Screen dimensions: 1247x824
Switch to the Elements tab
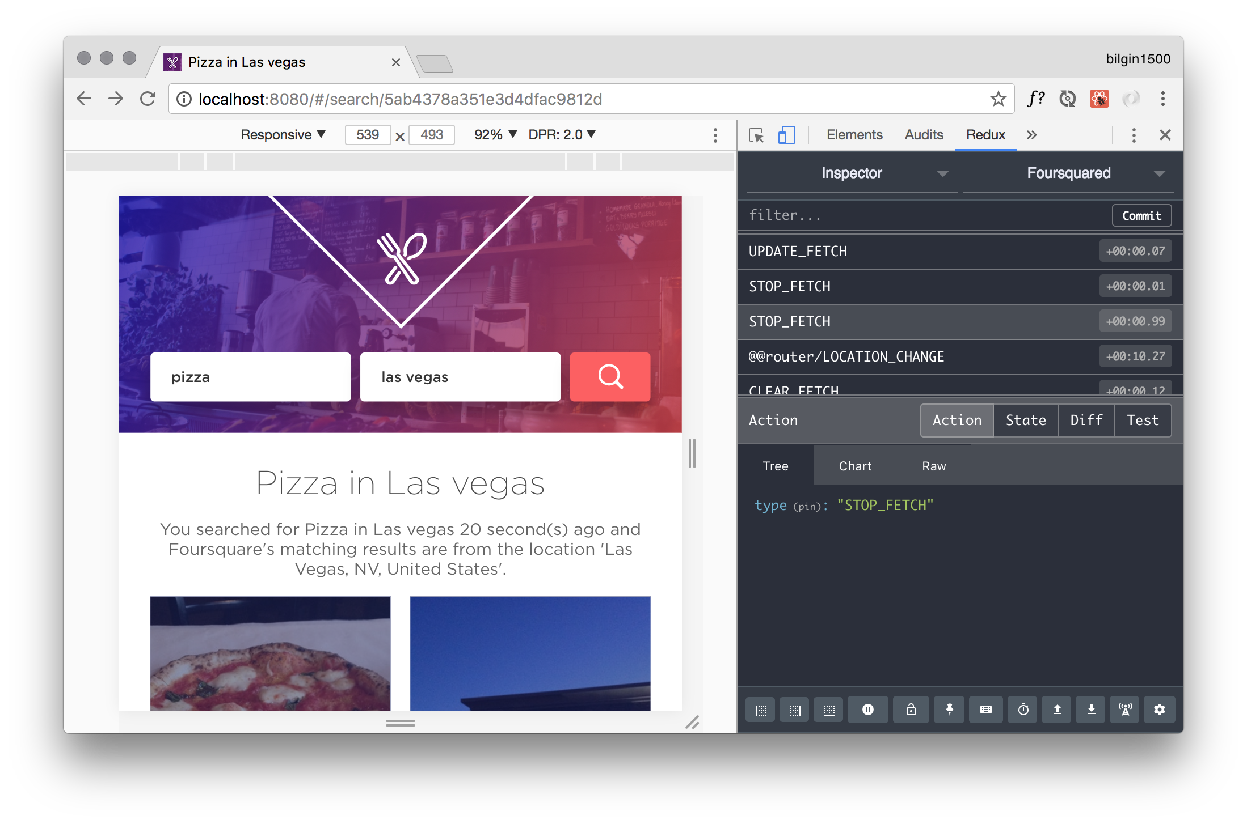click(x=854, y=135)
